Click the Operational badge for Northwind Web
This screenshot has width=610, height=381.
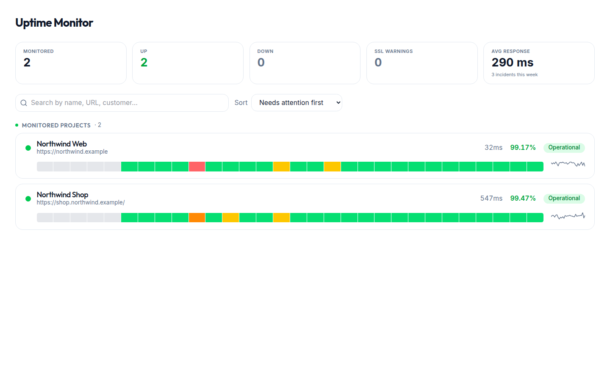[564, 148]
